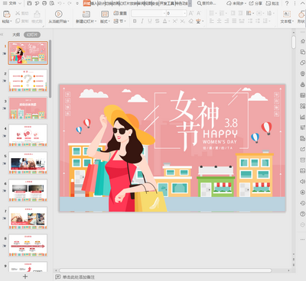
Task: Toggle Bold formatting
Action: [135, 21]
